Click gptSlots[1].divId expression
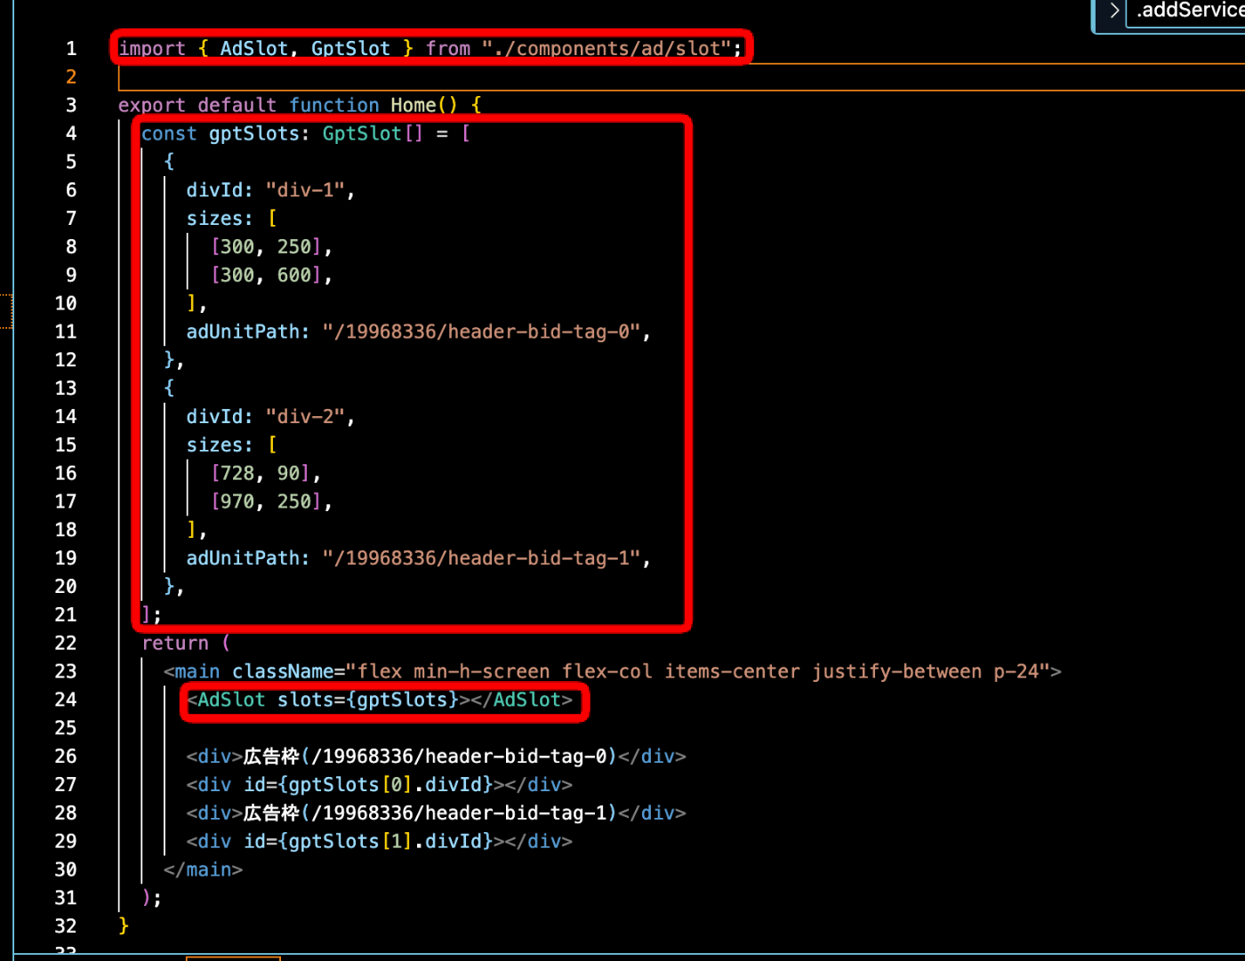The width and height of the screenshot is (1245, 961). [390, 841]
